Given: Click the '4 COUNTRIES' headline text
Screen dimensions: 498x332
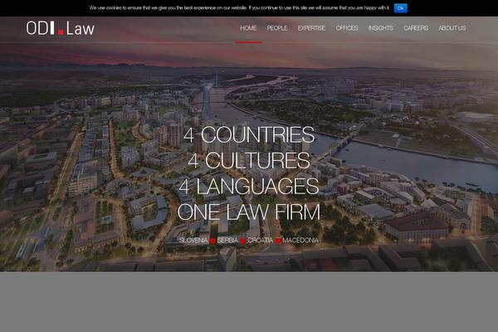Looking at the screenshot, I should (x=249, y=134).
